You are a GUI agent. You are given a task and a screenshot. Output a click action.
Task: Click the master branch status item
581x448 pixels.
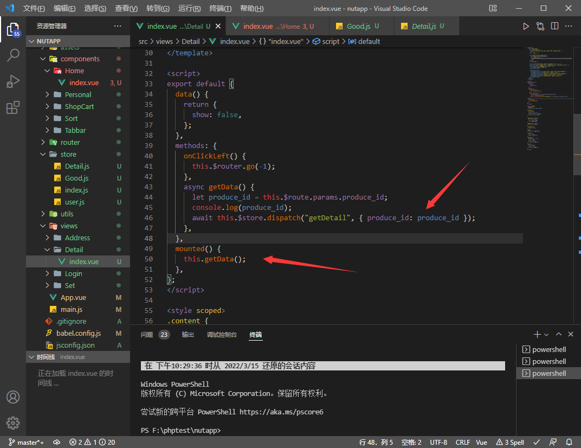pyautogui.click(x=27, y=442)
